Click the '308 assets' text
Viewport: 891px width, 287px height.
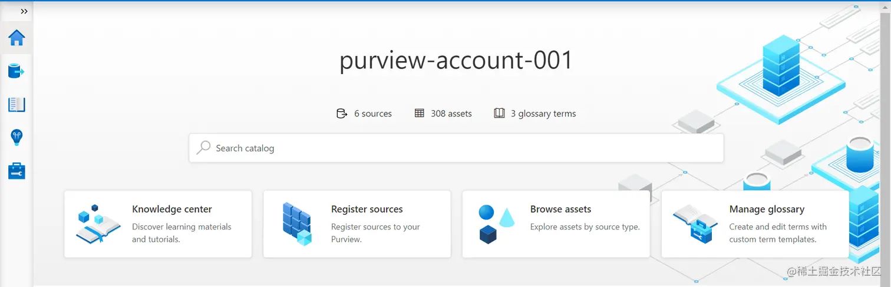(x=451, y=114)
